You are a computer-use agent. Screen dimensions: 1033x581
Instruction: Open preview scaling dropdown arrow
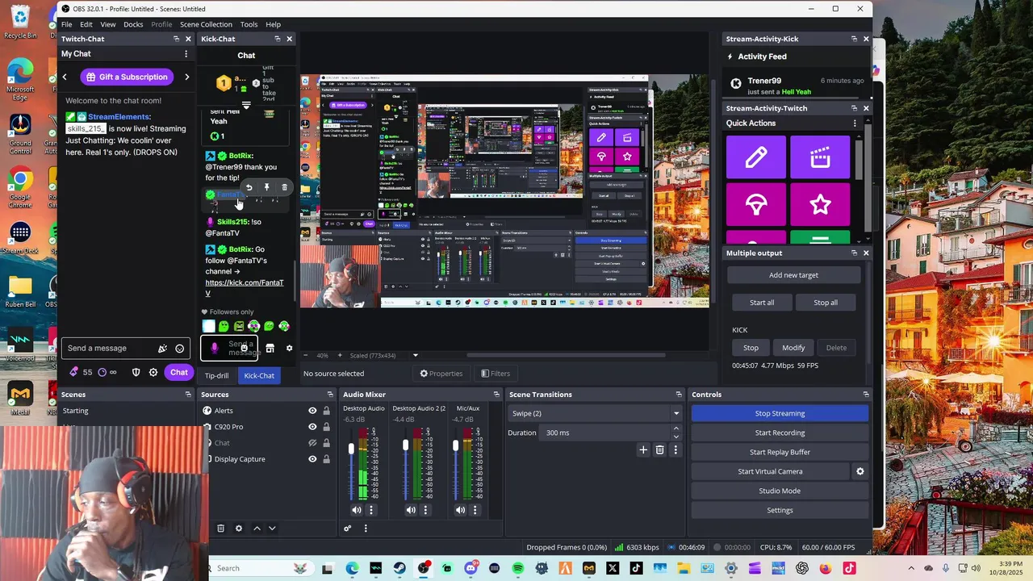pyautogui.click(x=416, y=355)
